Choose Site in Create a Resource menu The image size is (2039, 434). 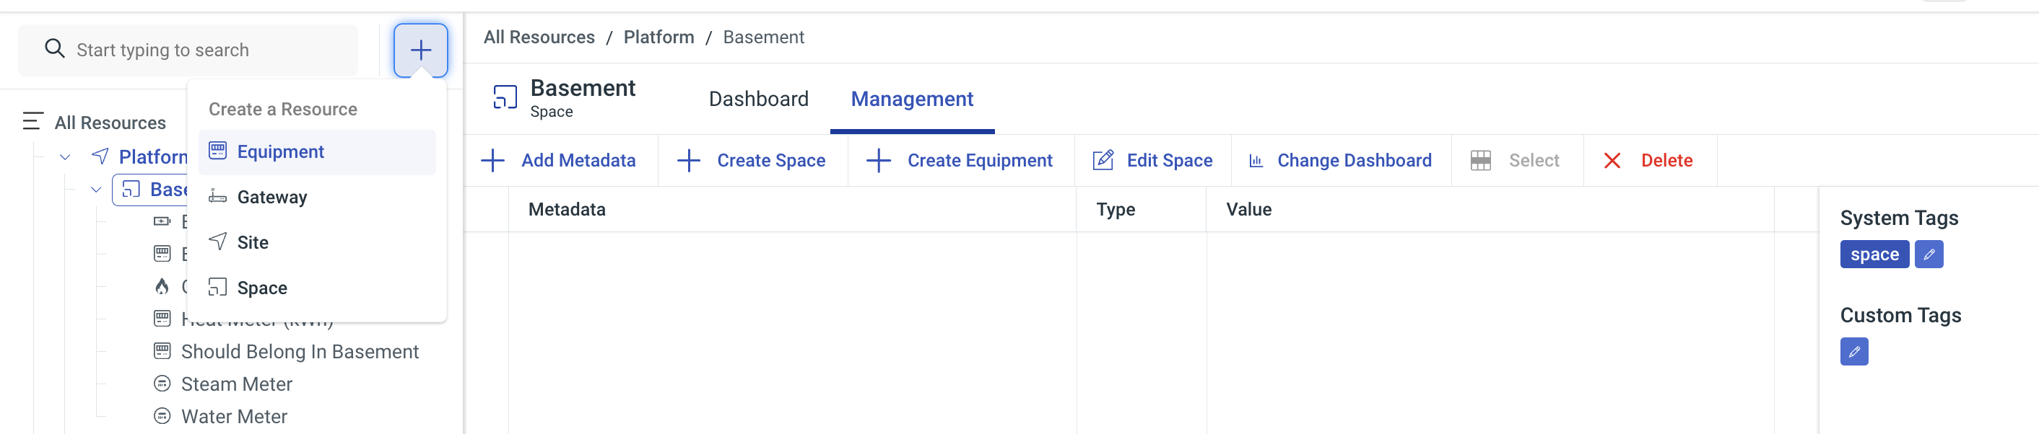point(317,243)
